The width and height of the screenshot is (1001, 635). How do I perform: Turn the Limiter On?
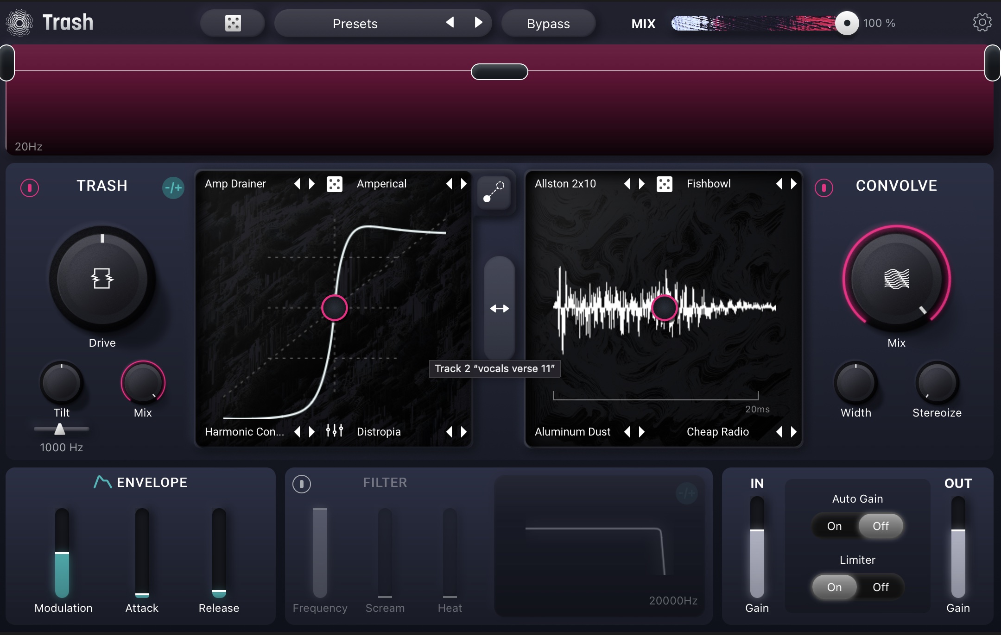(x=834, y=587)
